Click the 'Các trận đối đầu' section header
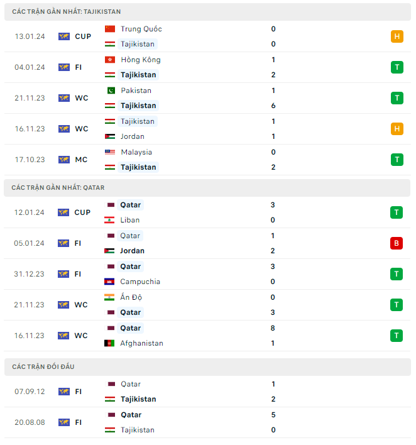This screenshot has width=416, height=445. pyautogui.click(x=43, y=366)
